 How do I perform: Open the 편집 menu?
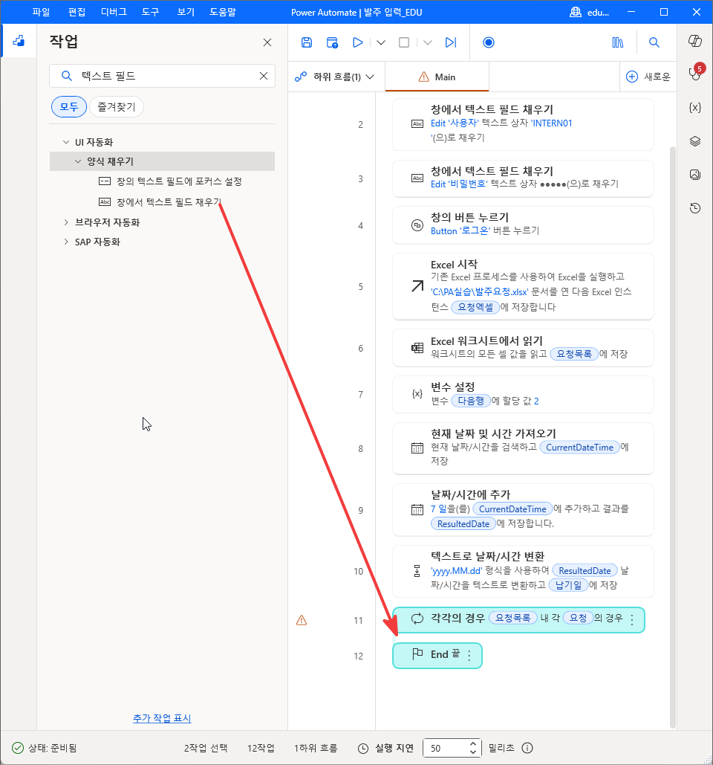tap(76, 12)
